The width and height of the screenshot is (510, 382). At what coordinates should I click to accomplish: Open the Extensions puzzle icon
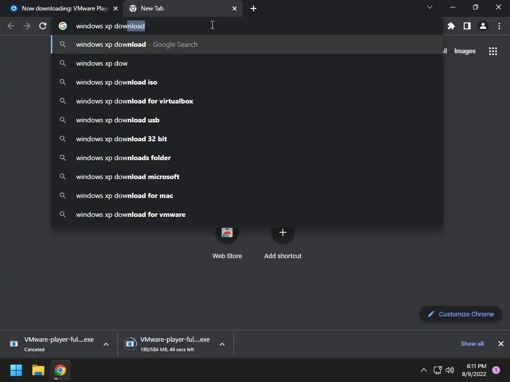[x=451, y=26]
